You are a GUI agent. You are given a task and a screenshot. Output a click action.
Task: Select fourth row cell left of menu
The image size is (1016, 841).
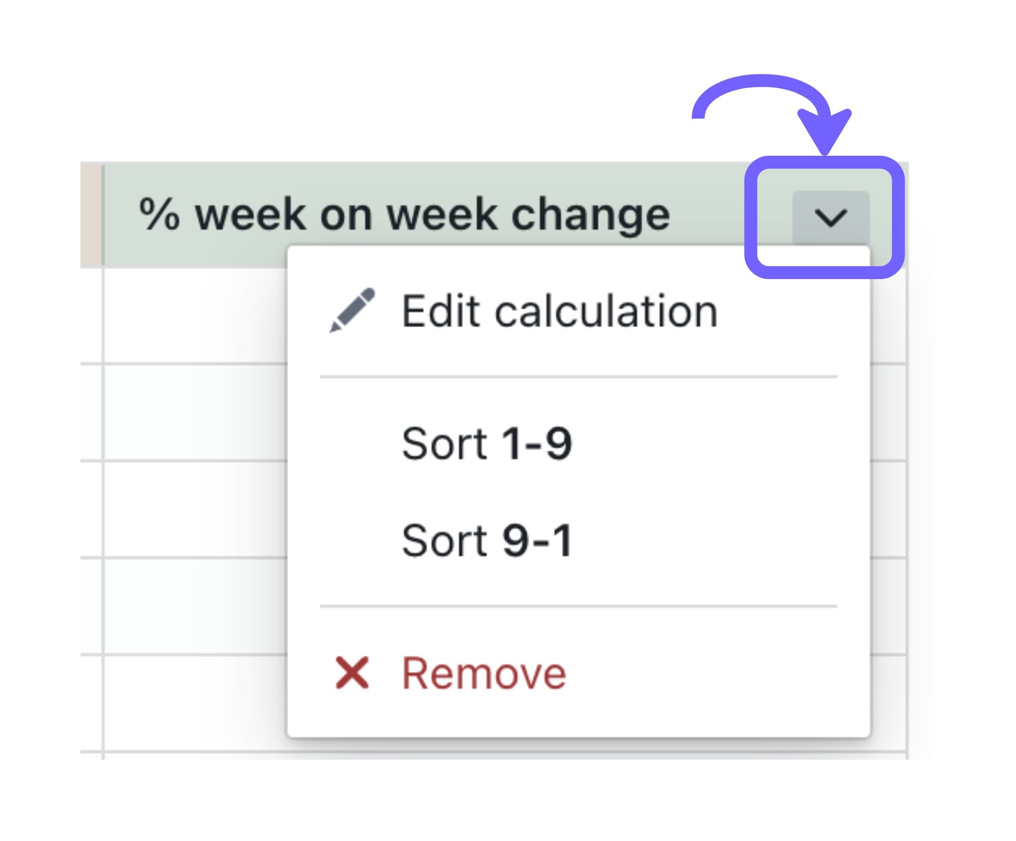(x=196, y=606)
